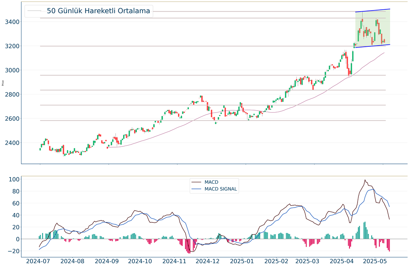Click the MACD line peak near 100
The height and width of the screenshot is (266, 409).
click(365, 180)
